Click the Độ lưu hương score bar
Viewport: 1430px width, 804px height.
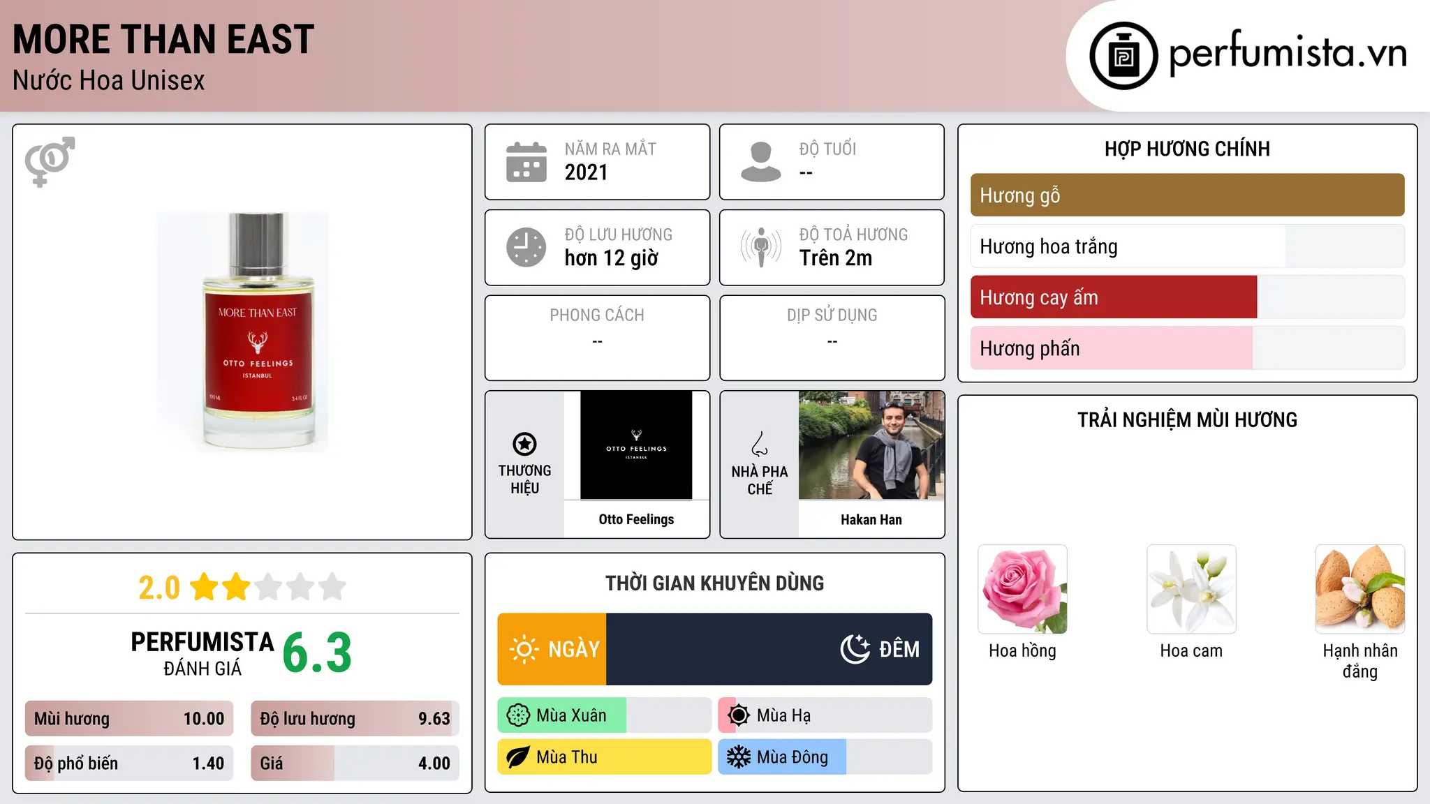[x=355, y=719]
